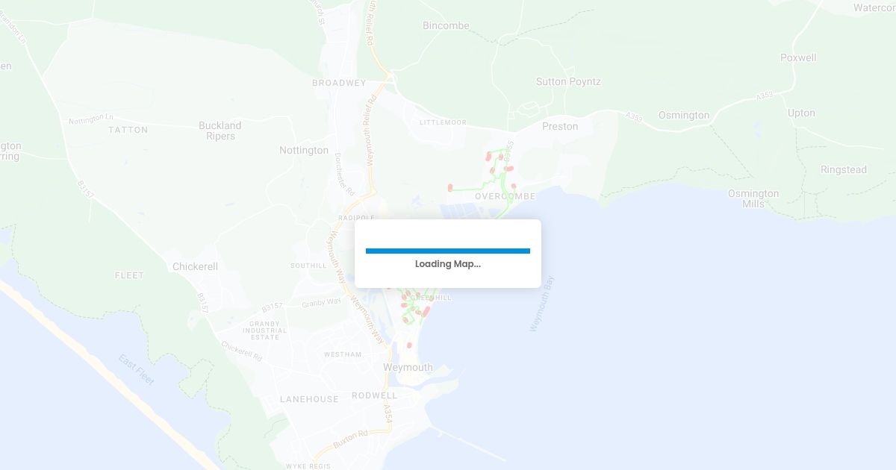Image resolution: width=896 pixels, height=470 pixels.
Task: Select the Buckland Ripers label
Action: tap(220, 131)
